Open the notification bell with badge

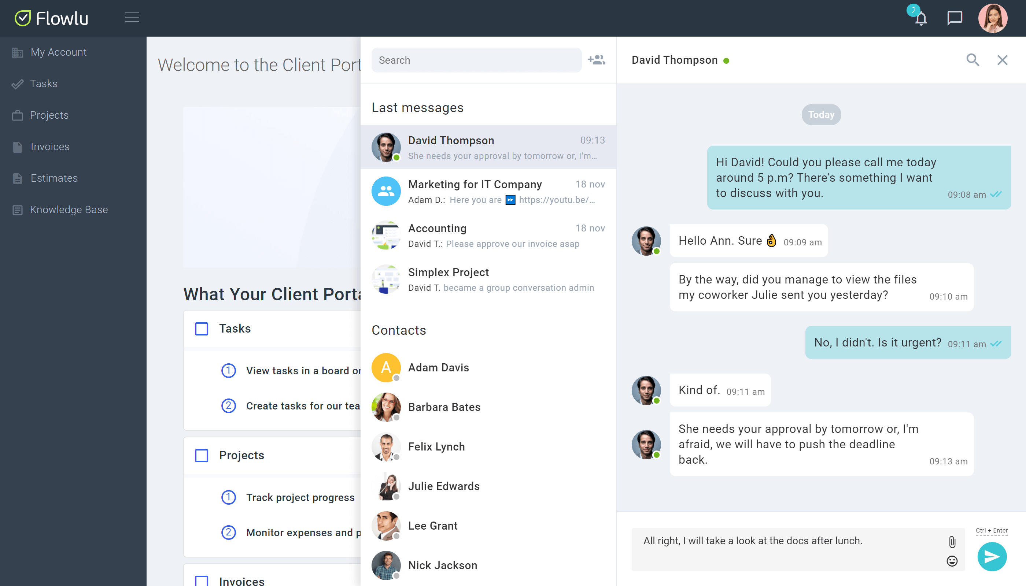(x=920, y=19)
